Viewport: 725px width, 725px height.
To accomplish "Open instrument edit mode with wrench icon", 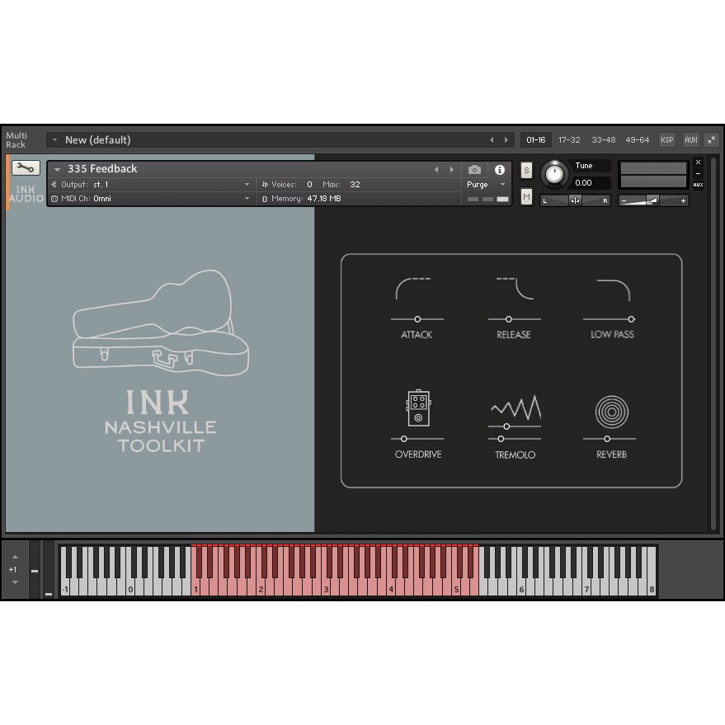I will 26,168.
